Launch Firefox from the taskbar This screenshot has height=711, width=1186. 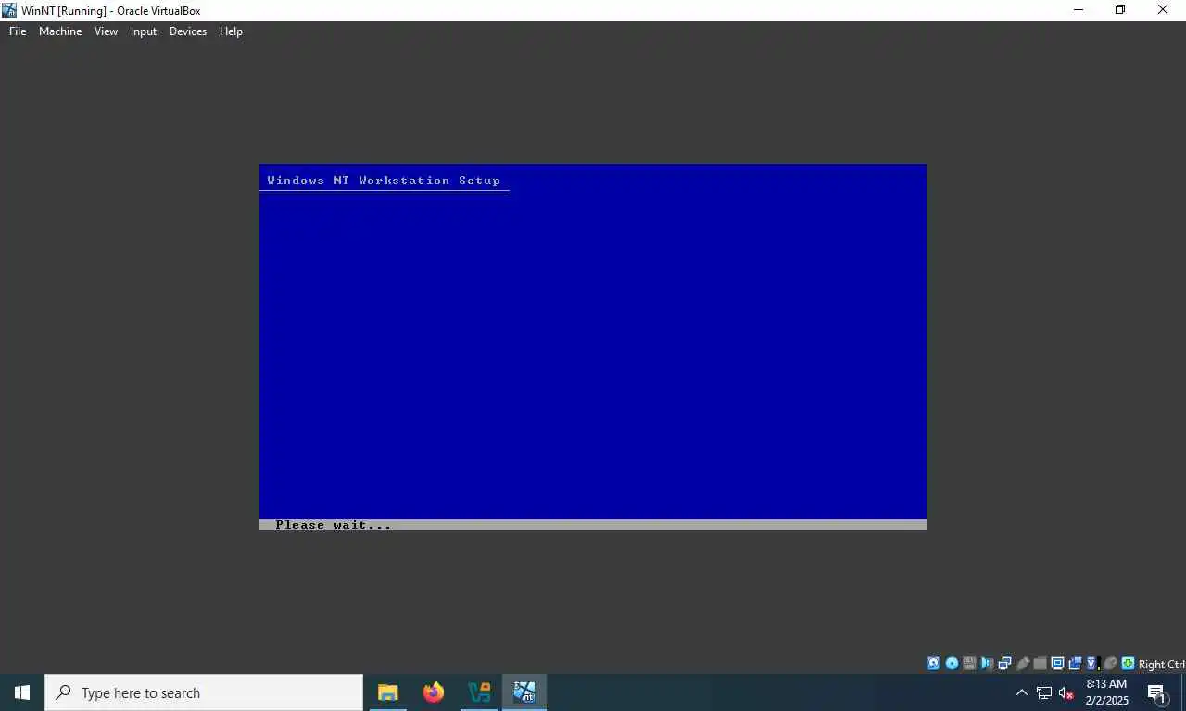tap(433, 692)
